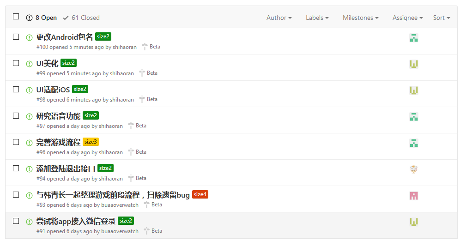Open the Beta milestone on issue #94

(x=137, y=178)
